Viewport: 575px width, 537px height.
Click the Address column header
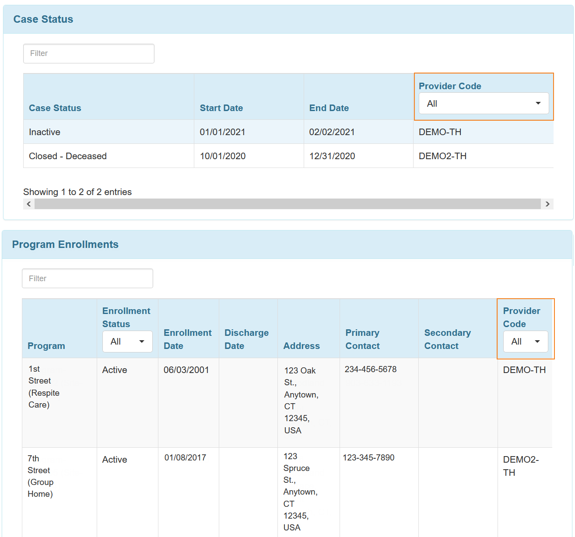click(x=302, y=346)
